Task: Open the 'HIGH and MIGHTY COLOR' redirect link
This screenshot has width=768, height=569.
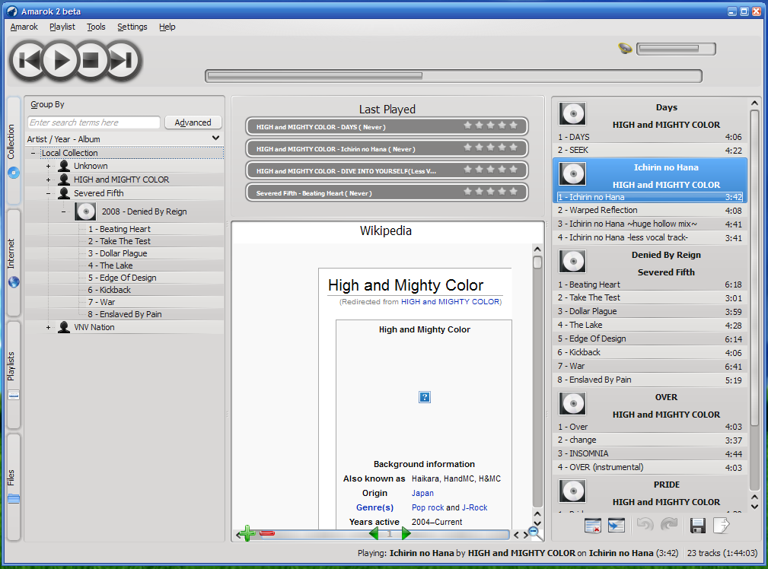Action: tap(450, 302)
